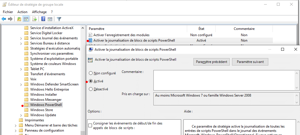Click the blue Back arrow in toolbar
This screenshot has height=135, width=300.
pyautogui.click(x=4, y=19)
